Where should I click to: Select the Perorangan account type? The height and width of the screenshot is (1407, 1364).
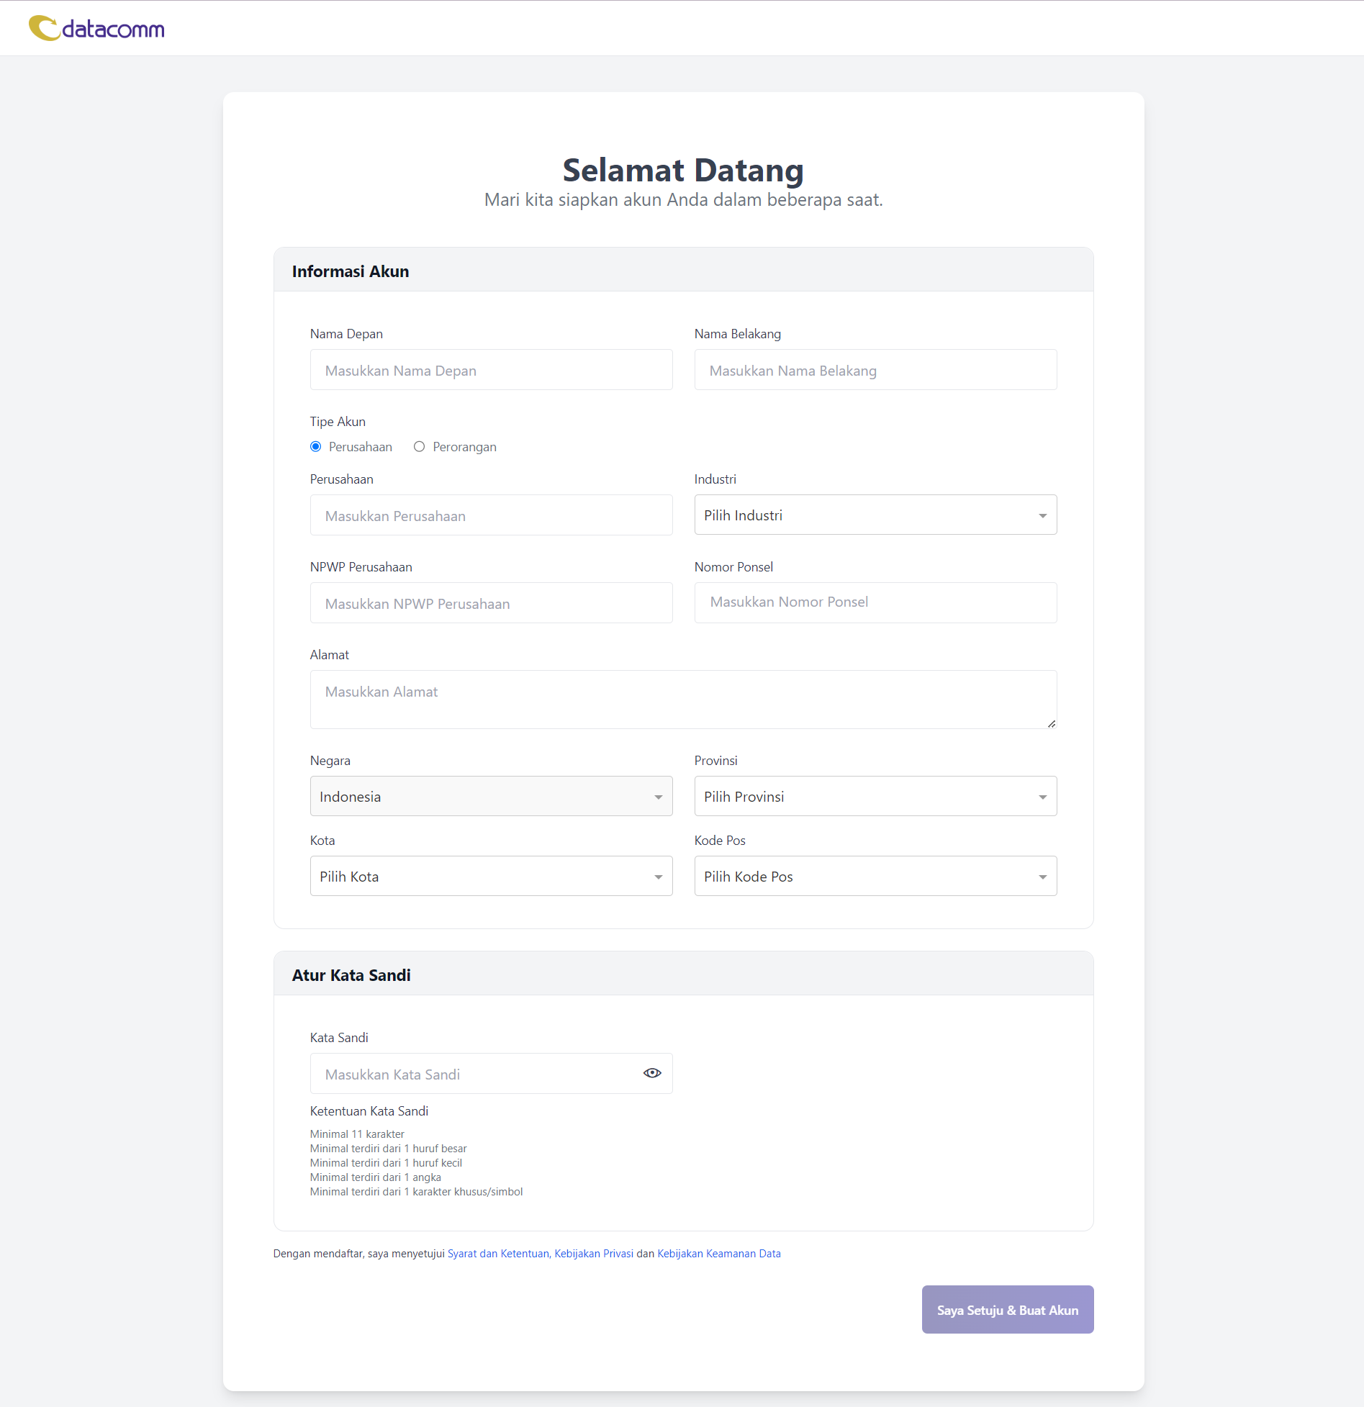click(420, 447)
